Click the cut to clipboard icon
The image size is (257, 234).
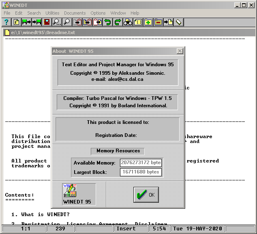(77, 22)
